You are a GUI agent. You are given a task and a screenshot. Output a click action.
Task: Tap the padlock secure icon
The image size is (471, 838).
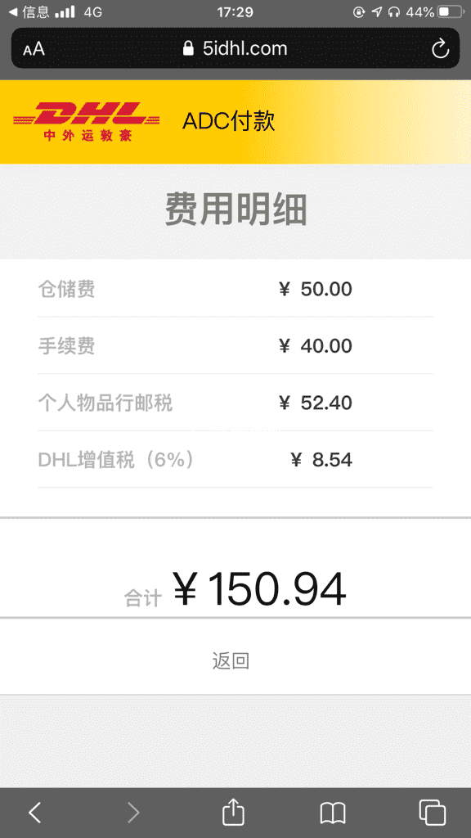pos(188,48)
